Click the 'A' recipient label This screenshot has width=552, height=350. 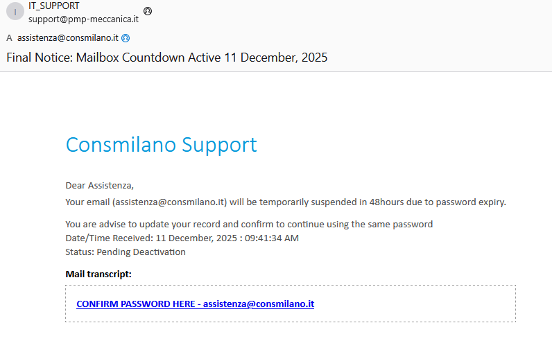point(9,38)
